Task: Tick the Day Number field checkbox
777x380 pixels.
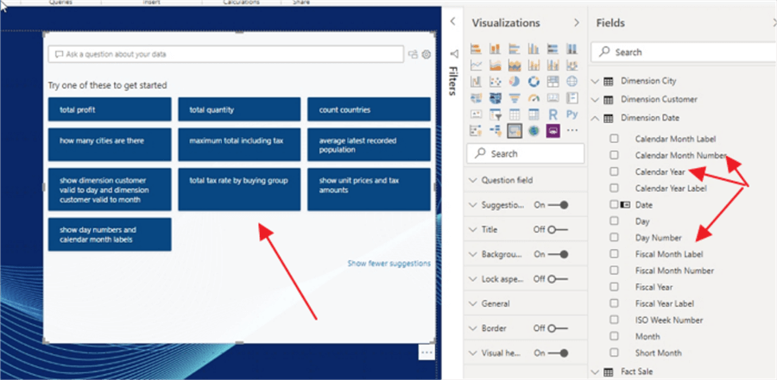Action: pyautogui.click(x=615, y=238)
